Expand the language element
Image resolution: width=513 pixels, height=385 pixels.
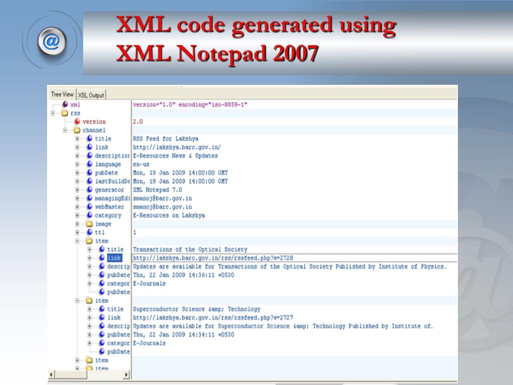(77, 164)
